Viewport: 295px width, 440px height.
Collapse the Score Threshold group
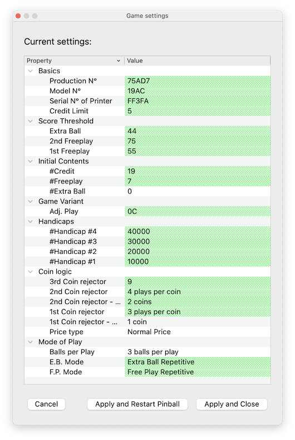tap(31, 121)
